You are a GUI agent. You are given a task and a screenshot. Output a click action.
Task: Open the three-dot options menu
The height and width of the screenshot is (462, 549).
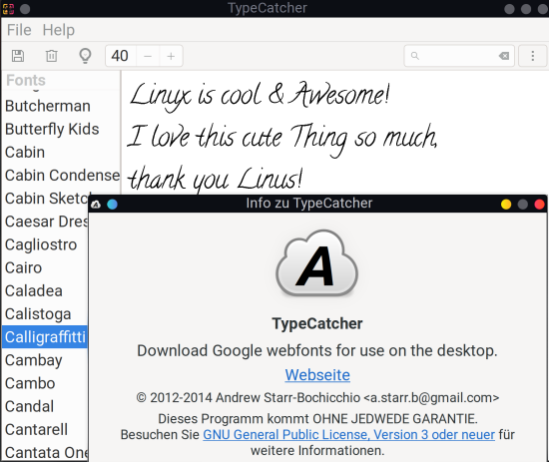[x=533, y=56]
